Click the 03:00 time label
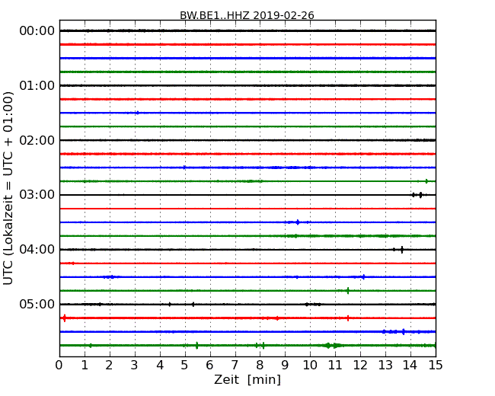495x396 pixels. (x=37, y=195)
